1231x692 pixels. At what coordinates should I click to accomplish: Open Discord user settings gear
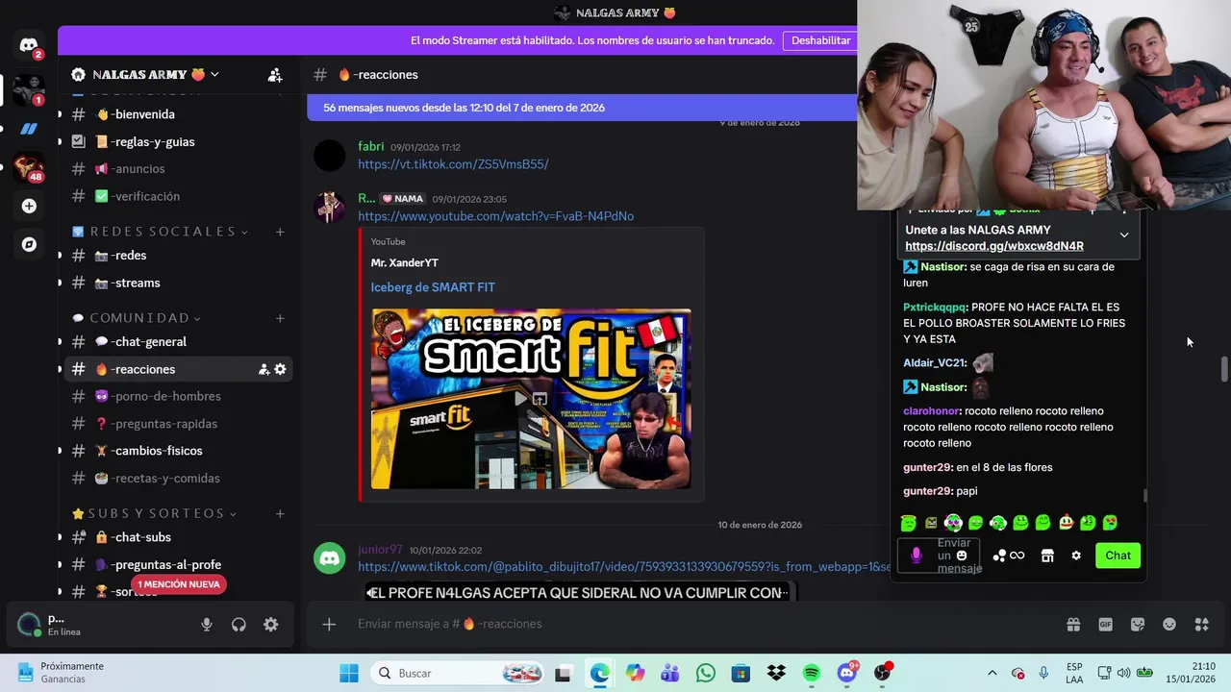point(271,625)
